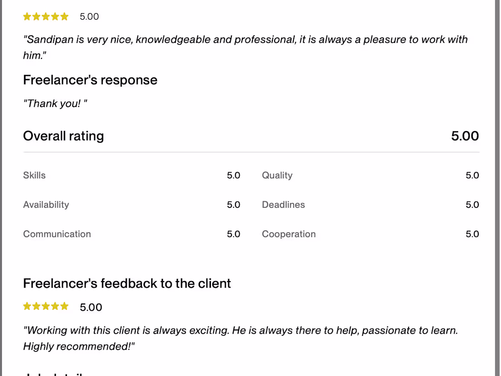Screen dimensions: 501x376
Task: Click the "Overall rating" heading
Action: pyautogui.click(x=63, y=136)
